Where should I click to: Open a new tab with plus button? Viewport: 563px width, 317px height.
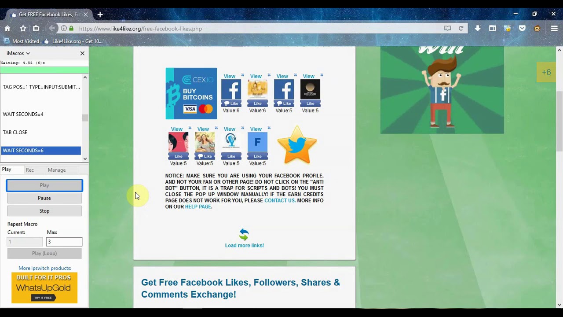coord(100,15)
